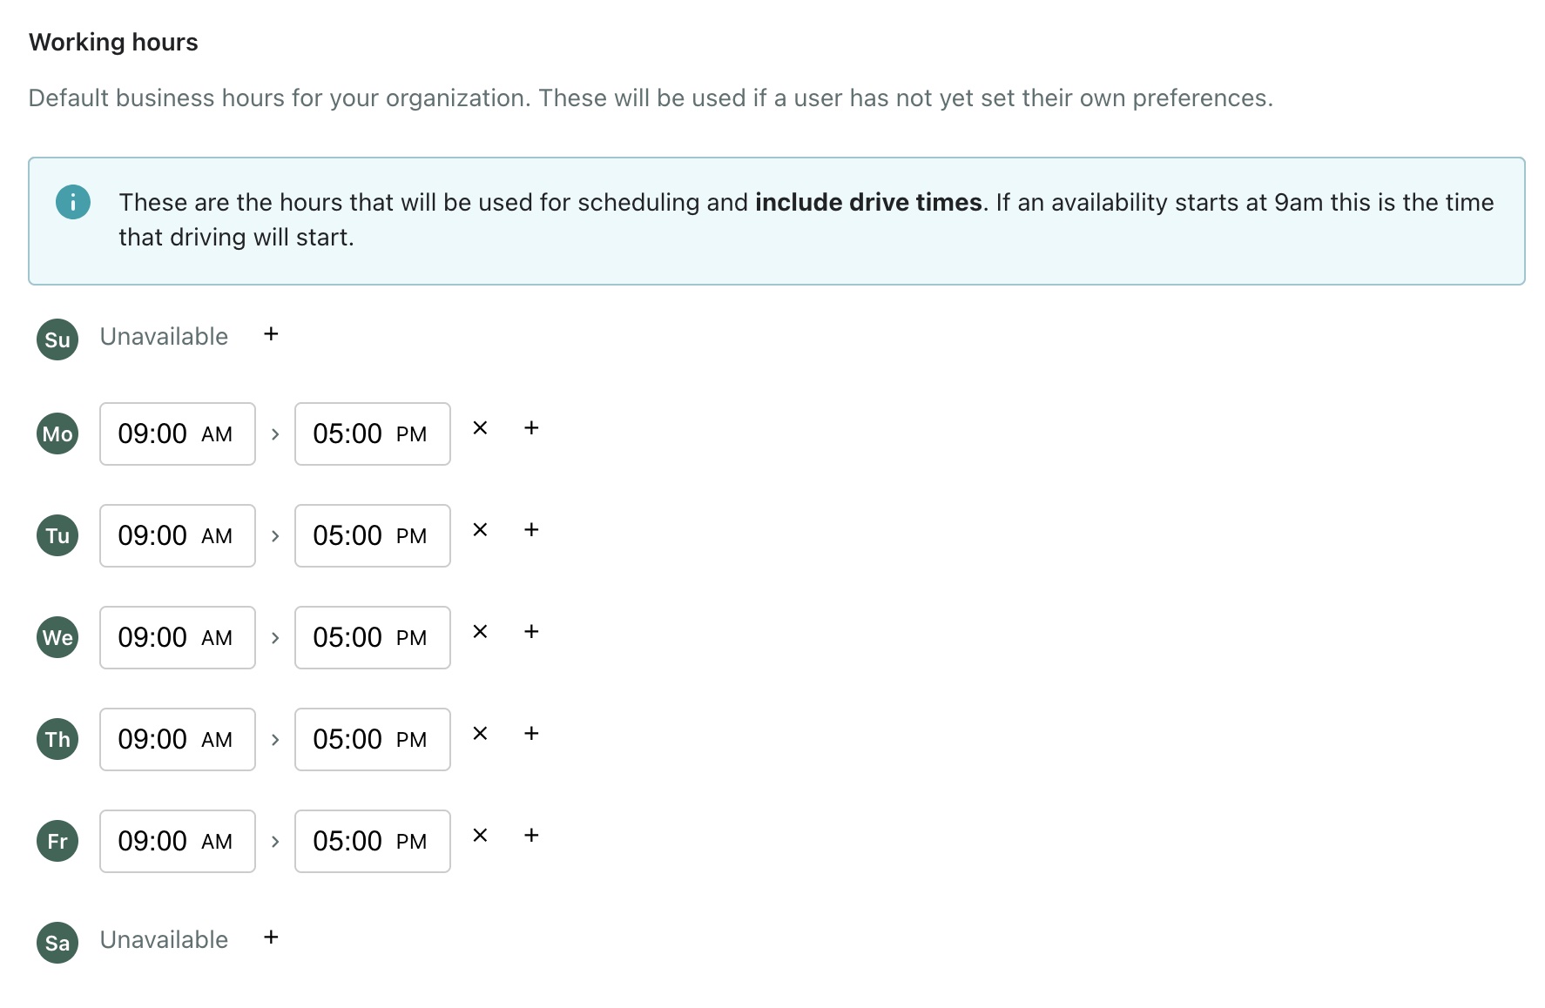The image size is (1545, 1008).
Task: Add another time range to Monday
Action: pyautogui.click(x=531, y=428)
